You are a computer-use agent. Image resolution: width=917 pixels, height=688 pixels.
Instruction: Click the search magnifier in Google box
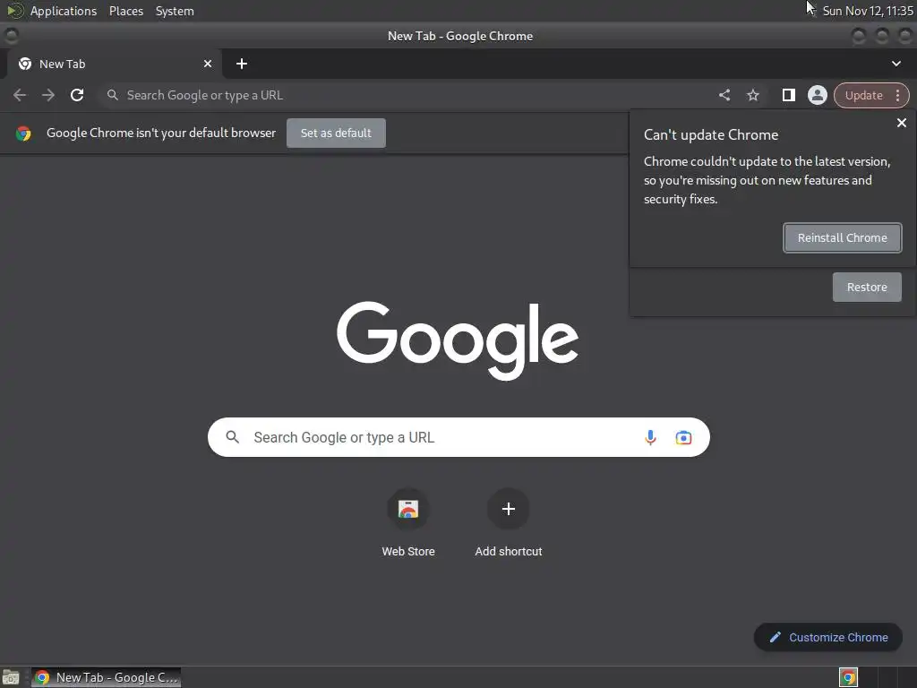(233, 437)
